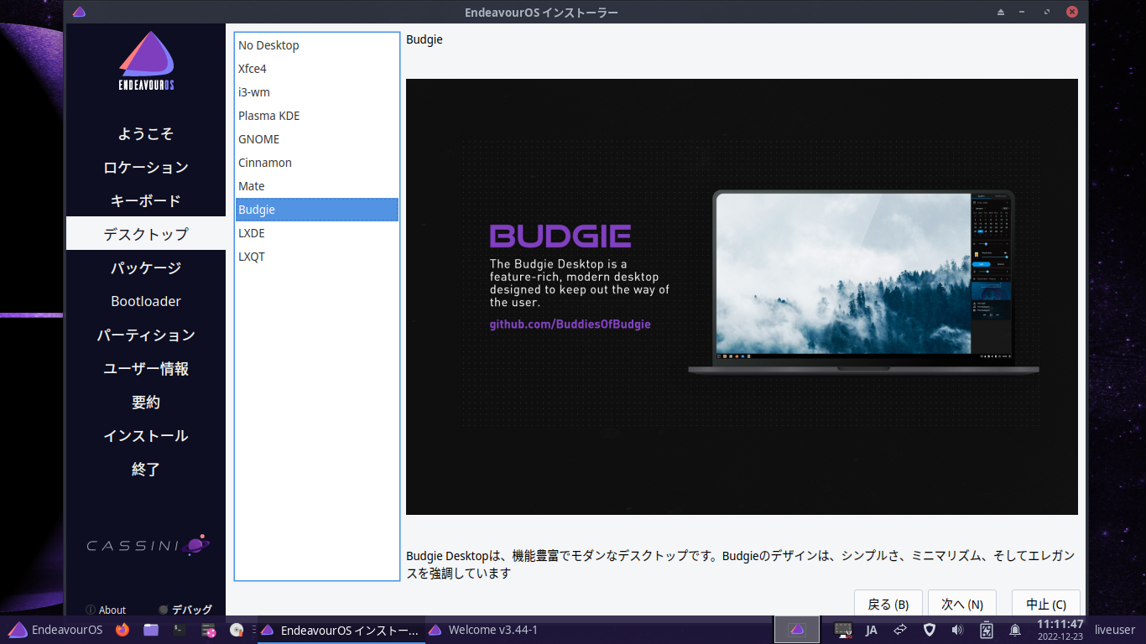Choose Mate desktop option

click(316, 186)
